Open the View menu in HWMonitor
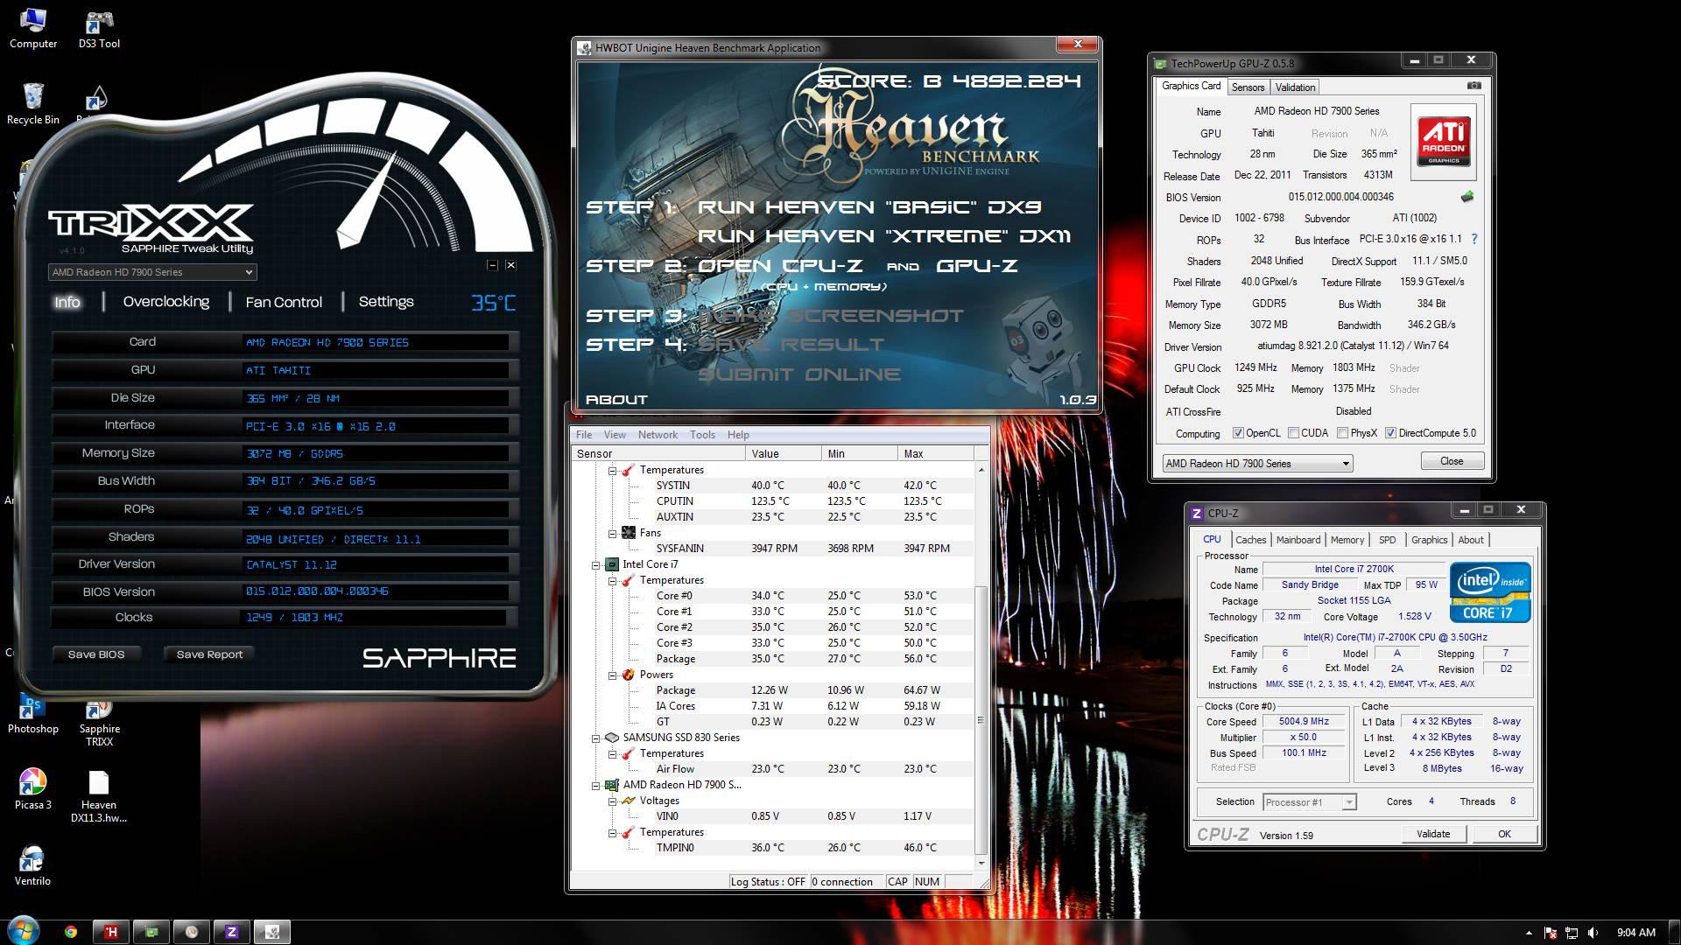This screenshot has width=1681, height=945. point(615,435)
